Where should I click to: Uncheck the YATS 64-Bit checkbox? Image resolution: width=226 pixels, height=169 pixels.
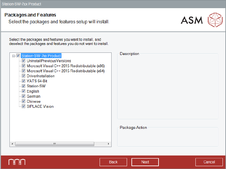23,81
